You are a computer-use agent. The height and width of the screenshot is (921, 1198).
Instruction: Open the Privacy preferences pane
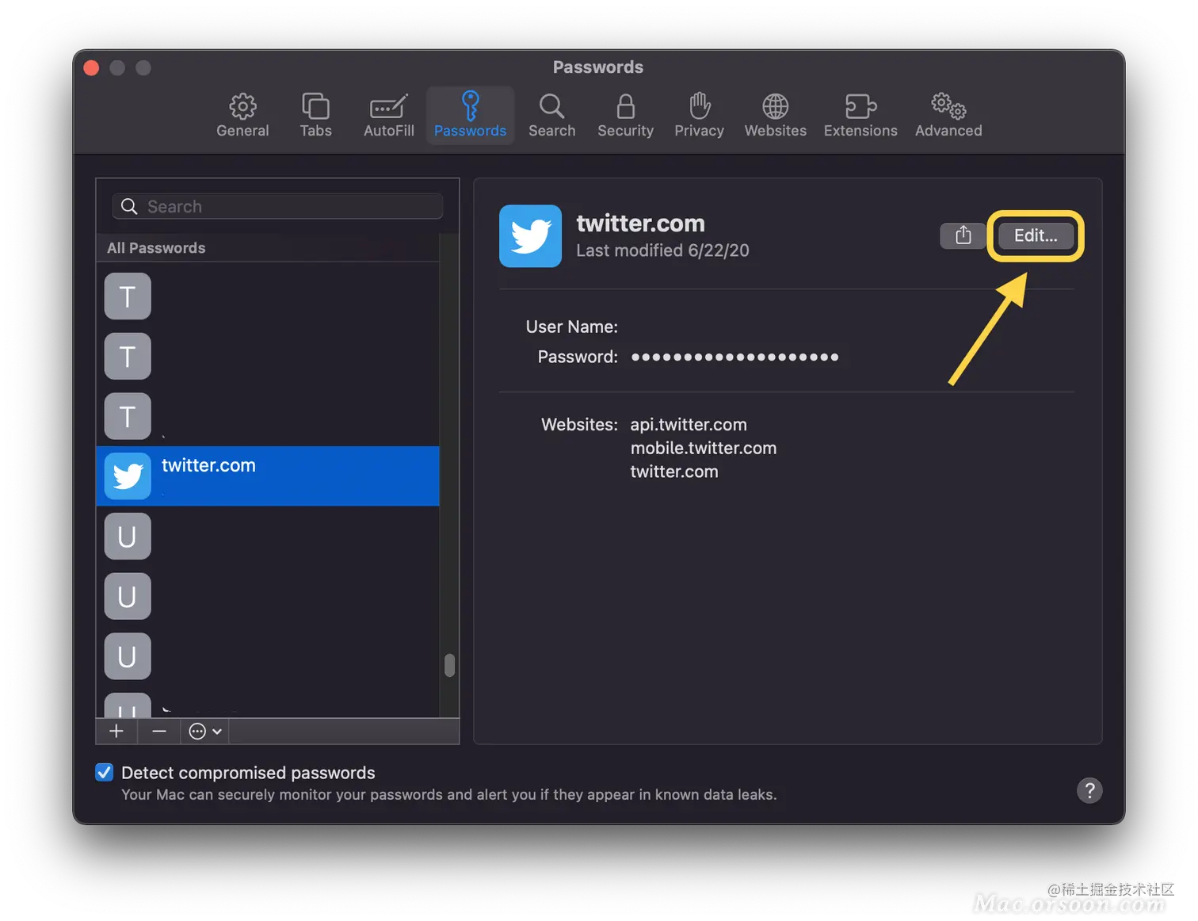coord(699,116)
